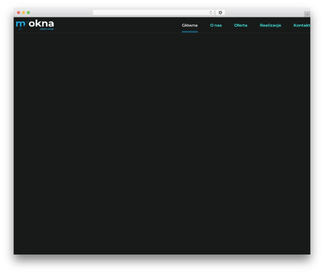Close the browser window with red button

19,12
